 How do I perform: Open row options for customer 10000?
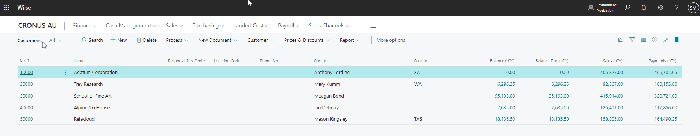click(65, 72)
